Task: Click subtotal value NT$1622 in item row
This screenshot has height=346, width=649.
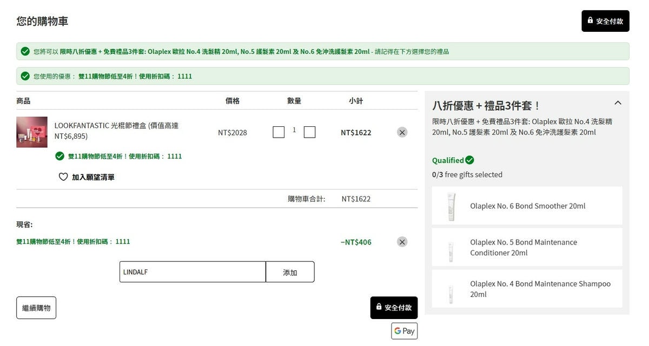Action: (x=356, y=132)
